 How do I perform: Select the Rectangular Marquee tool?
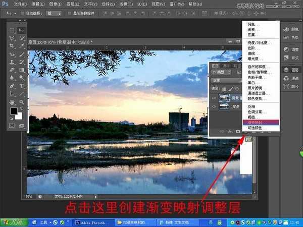coord(12,31)
